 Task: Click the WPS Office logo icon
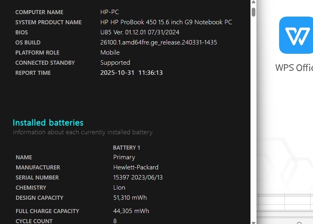click(x=296, y=35)
